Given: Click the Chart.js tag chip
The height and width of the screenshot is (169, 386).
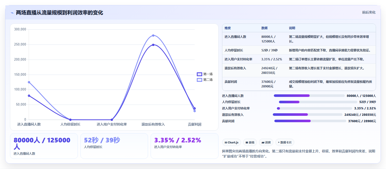Looking at the screenshot, I should coord(232,142).
